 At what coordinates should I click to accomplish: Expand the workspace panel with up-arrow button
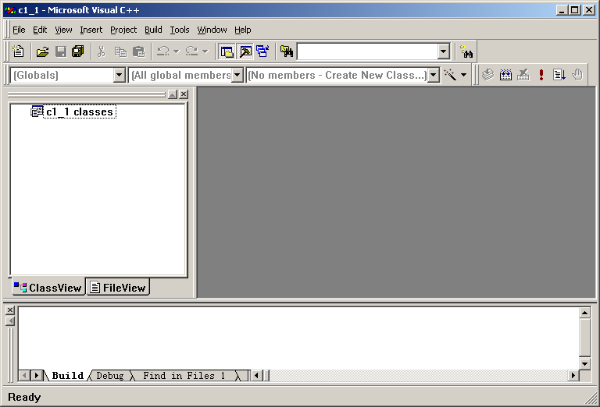pos(173,94)
